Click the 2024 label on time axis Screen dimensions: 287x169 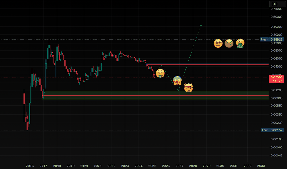tap(139, 166)
